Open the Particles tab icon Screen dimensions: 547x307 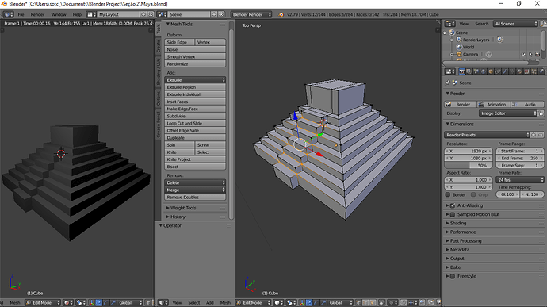point(534,71)
